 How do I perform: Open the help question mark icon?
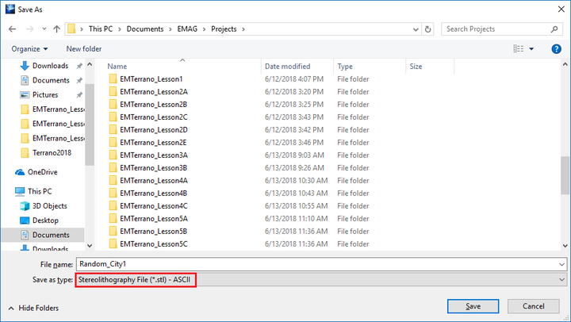pos(556,49)
